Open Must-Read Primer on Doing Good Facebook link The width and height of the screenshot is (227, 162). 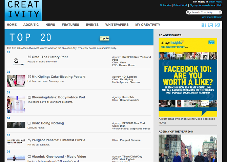[187, 119]
